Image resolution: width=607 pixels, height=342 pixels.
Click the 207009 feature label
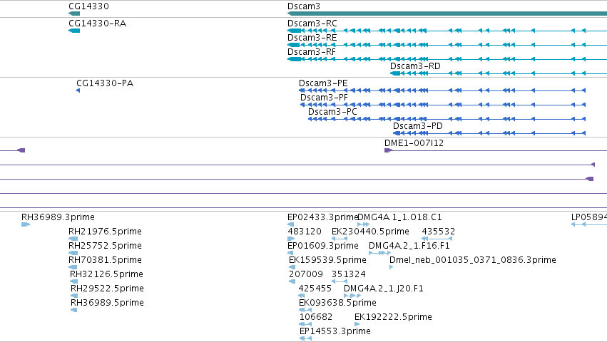(306, 274)
